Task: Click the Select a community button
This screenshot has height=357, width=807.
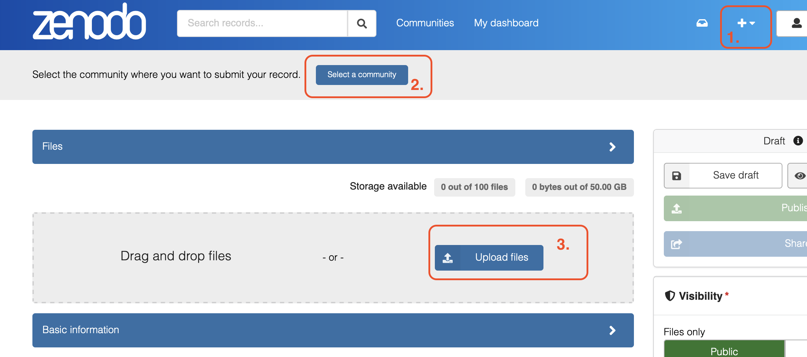Action: click(361, 75)
